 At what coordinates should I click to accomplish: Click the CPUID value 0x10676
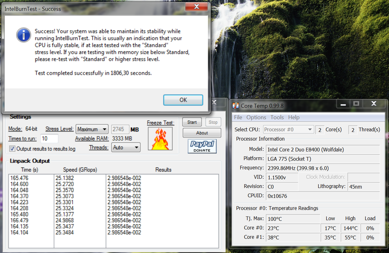(323, 196)
